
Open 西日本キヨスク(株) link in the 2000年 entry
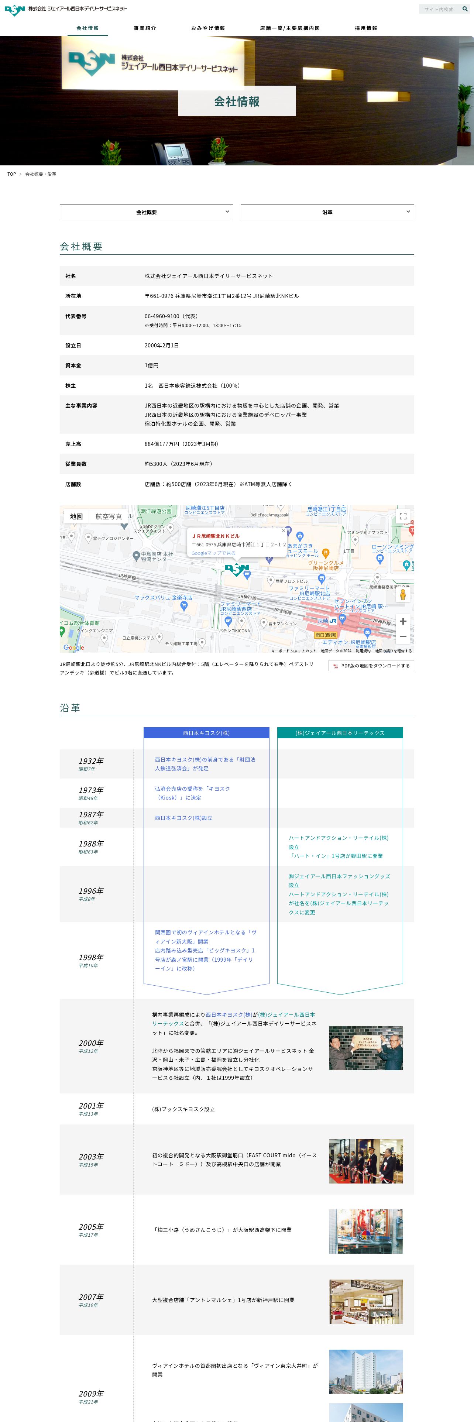click(x=229, y=1014)
